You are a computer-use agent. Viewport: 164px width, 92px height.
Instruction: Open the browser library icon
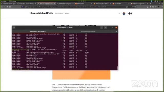[150, 7]
